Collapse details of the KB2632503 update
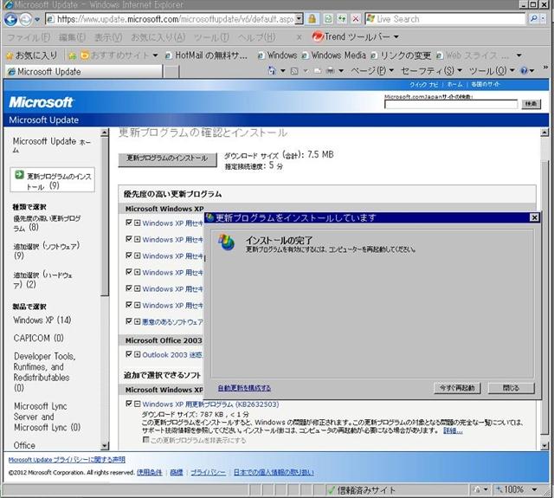554x498 pixels. click(138, 404)
